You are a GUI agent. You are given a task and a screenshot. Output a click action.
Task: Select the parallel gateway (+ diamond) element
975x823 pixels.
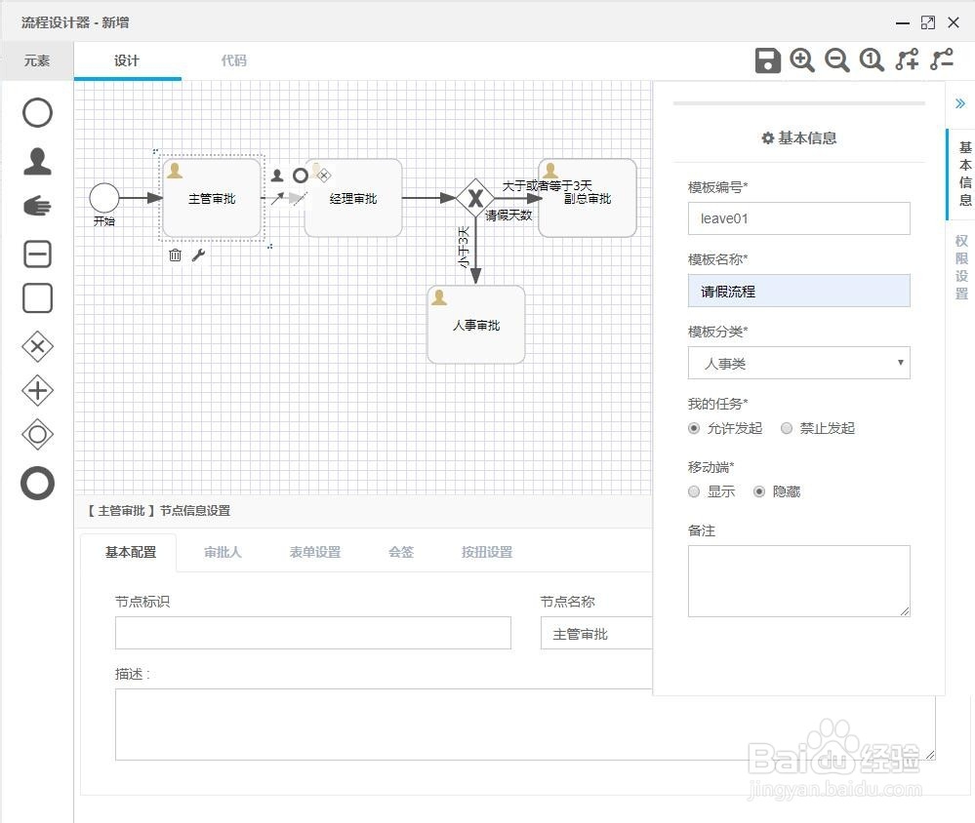pyautogui.click(x=36, y=390)
